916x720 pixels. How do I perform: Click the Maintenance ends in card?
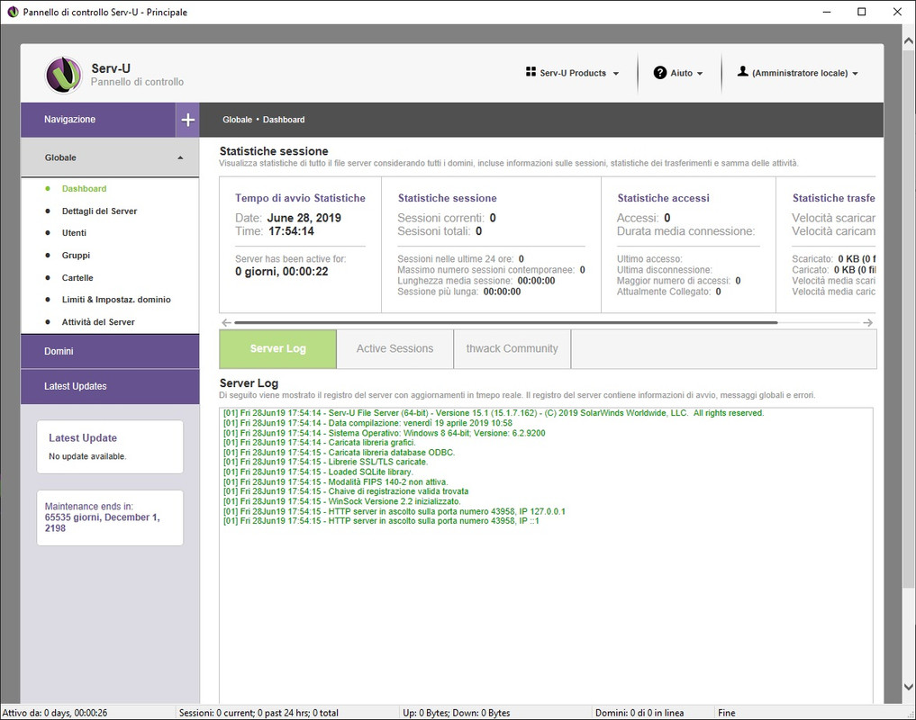110,518
